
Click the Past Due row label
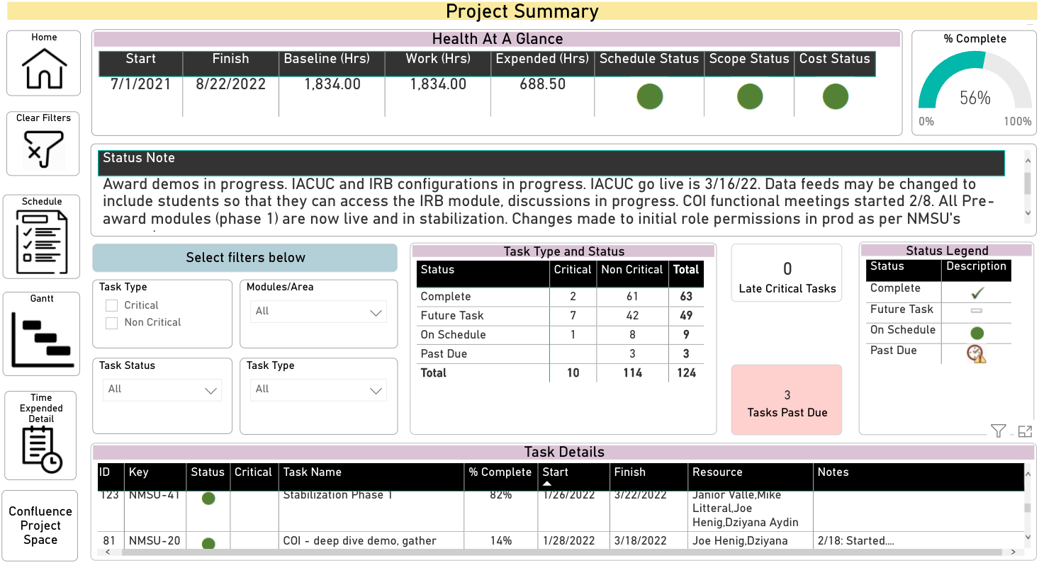(444, 354)
